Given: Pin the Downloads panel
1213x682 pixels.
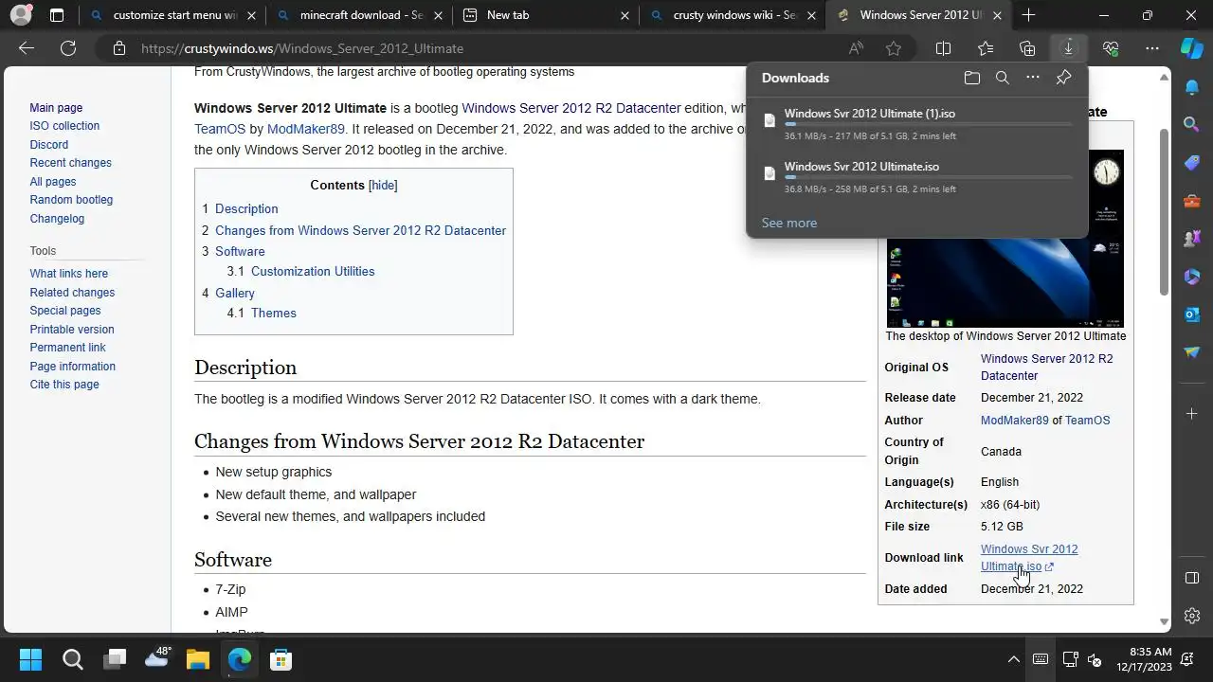Looking at the screenshot, I should tap(1064, 78).
